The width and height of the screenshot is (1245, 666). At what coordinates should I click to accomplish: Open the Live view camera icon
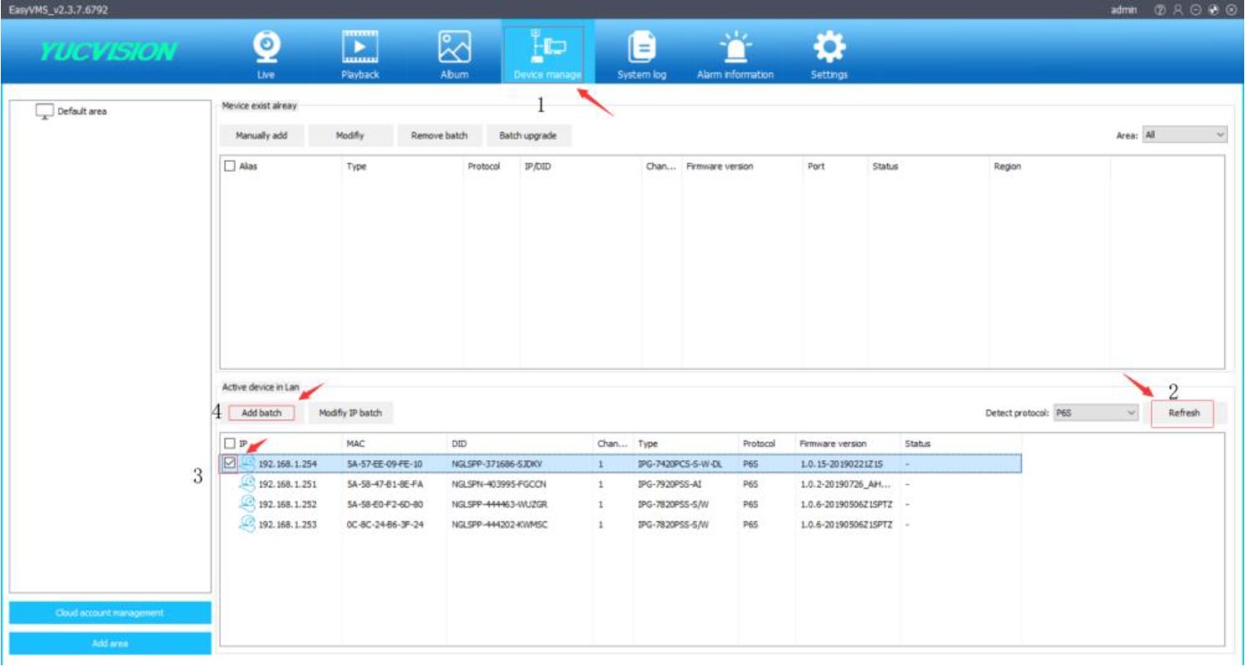[265, 46]
